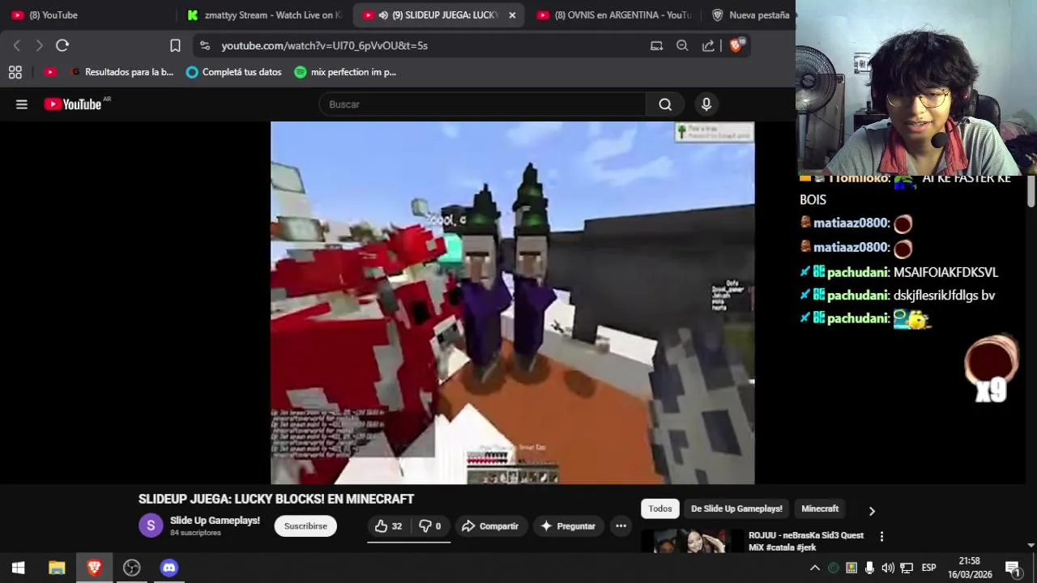Reload the current page

point(62,46)
